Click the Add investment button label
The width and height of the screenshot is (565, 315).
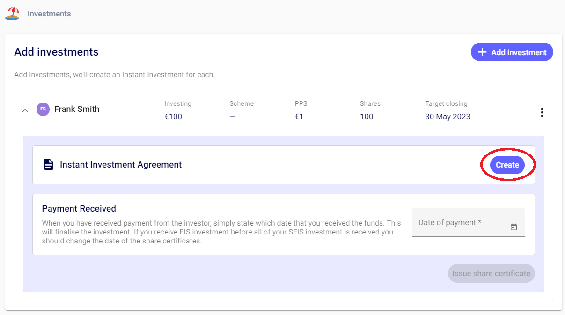click(519, 52)
